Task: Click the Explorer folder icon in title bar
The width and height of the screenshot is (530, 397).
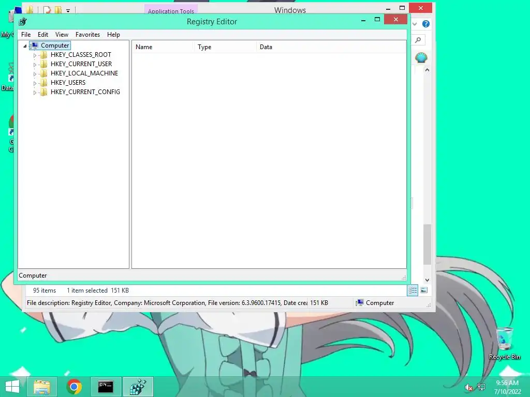Action: click(30, 9)
